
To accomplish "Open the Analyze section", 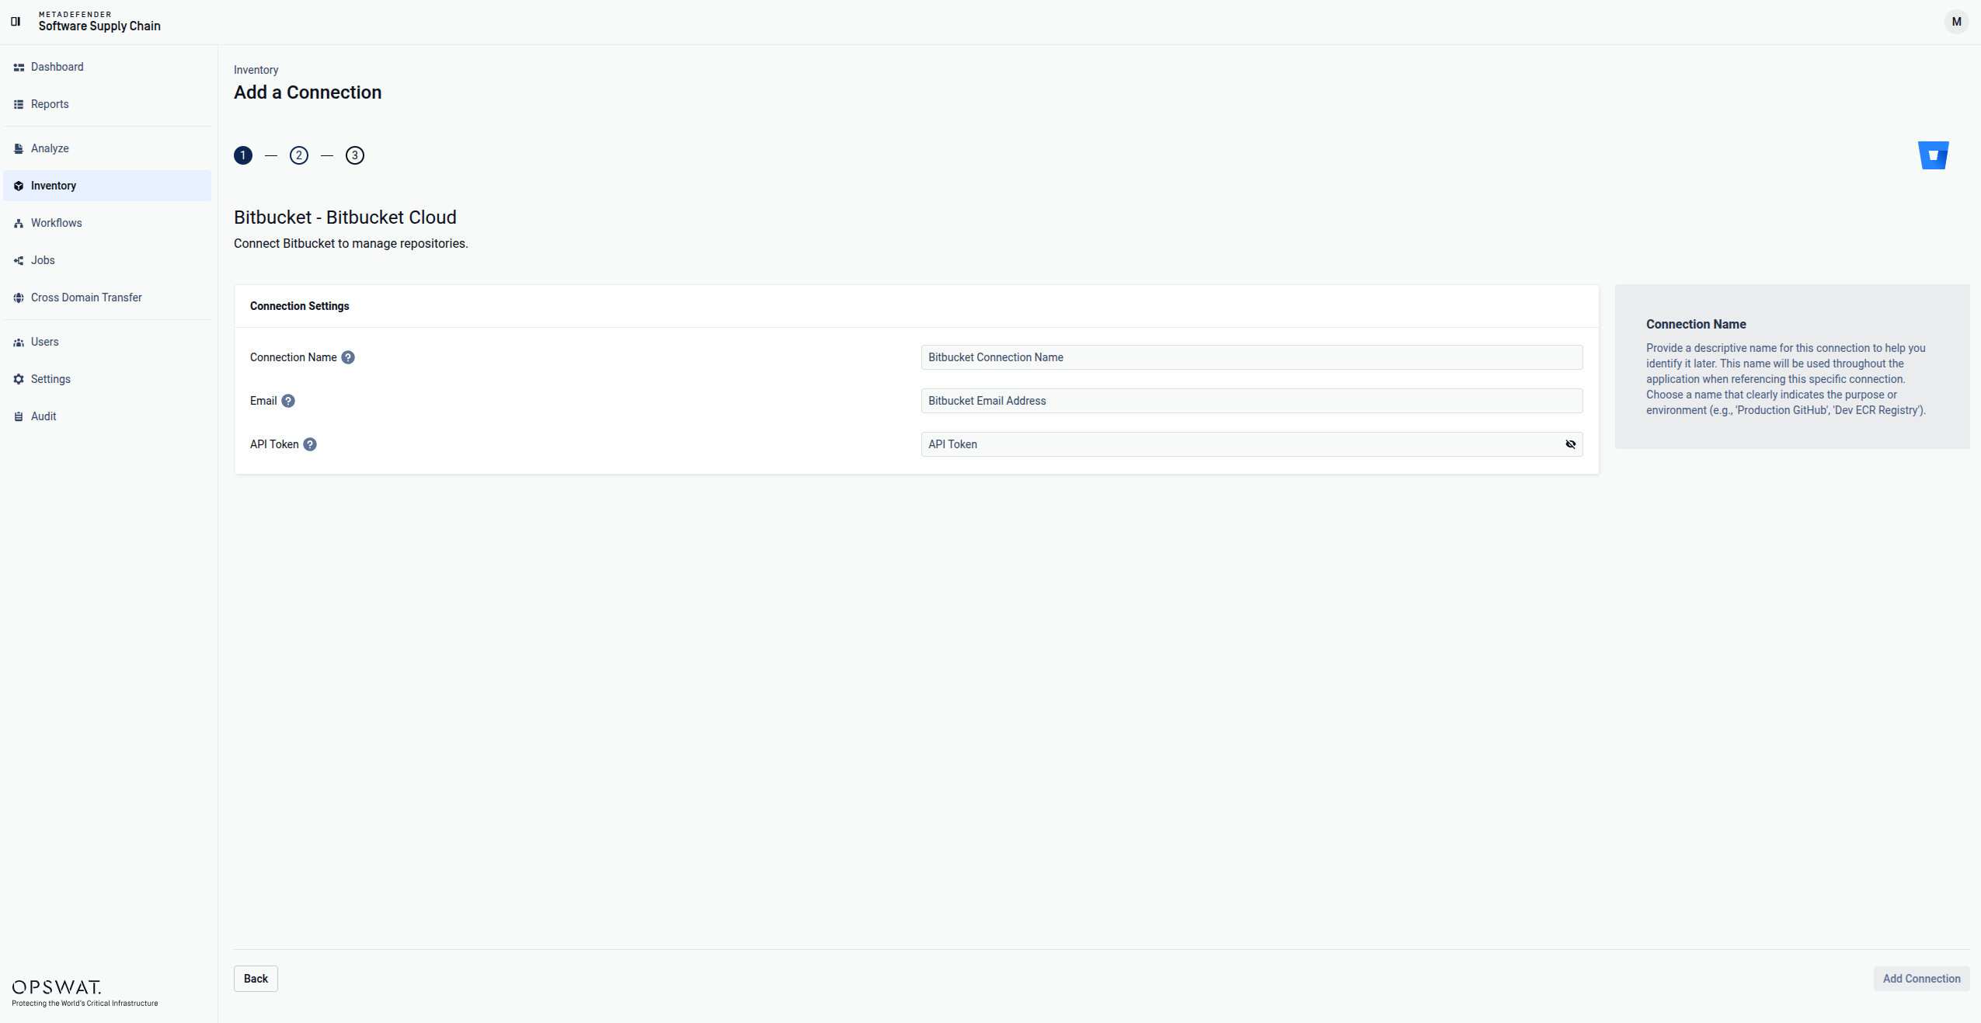I will [107, 148].
